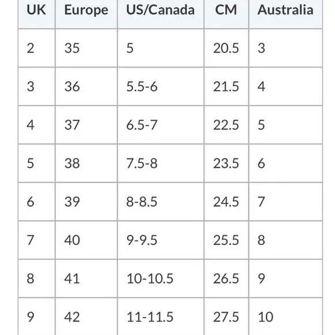The image size is (335, 335).
Task: Select the Europe 40 cell
Action: click(86, 240)
